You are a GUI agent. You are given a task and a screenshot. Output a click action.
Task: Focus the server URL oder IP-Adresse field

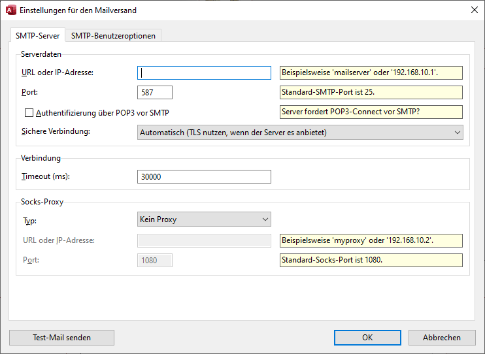(x=204, y=72)
